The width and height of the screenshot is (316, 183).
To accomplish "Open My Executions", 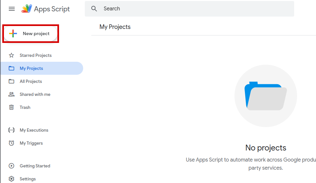I will tap(34, 130).
